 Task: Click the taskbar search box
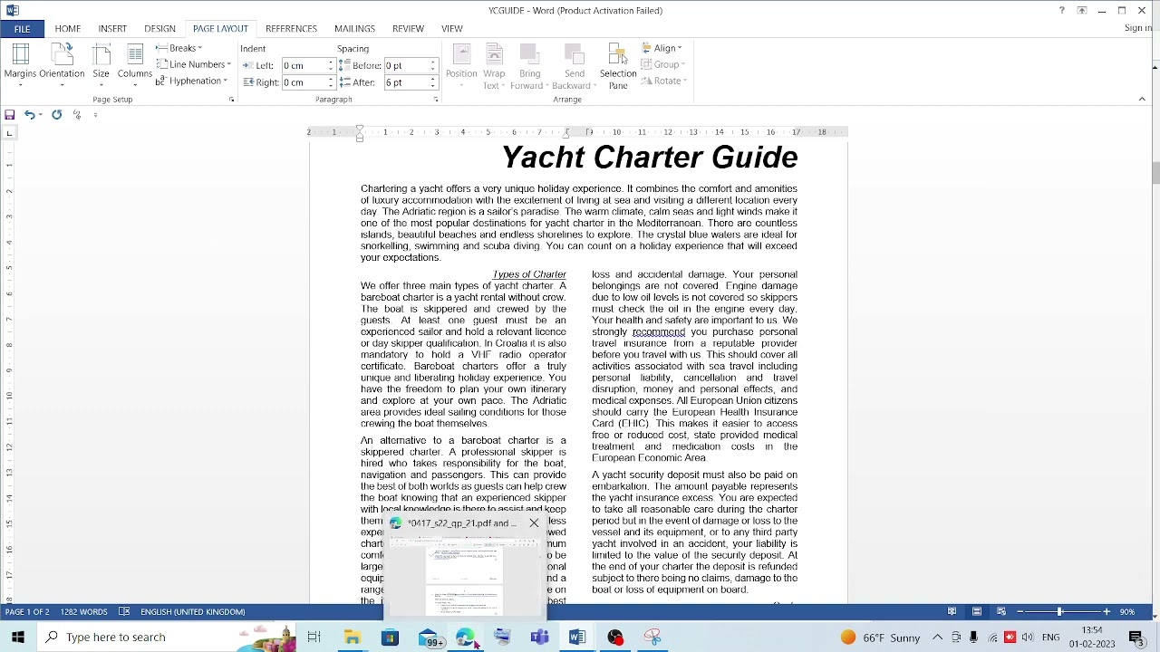coord(168,638)
